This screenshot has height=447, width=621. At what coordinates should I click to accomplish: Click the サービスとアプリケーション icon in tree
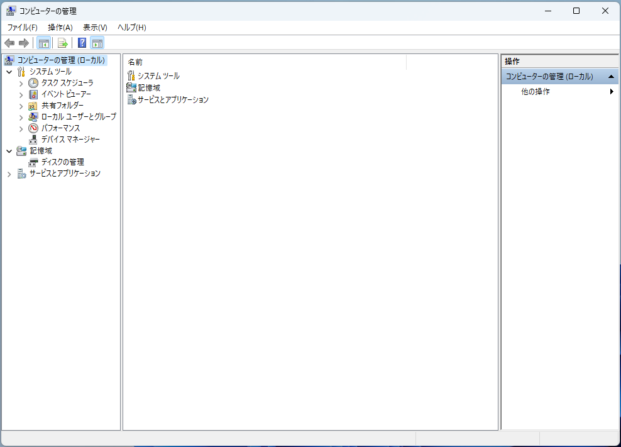coord(21,174)
